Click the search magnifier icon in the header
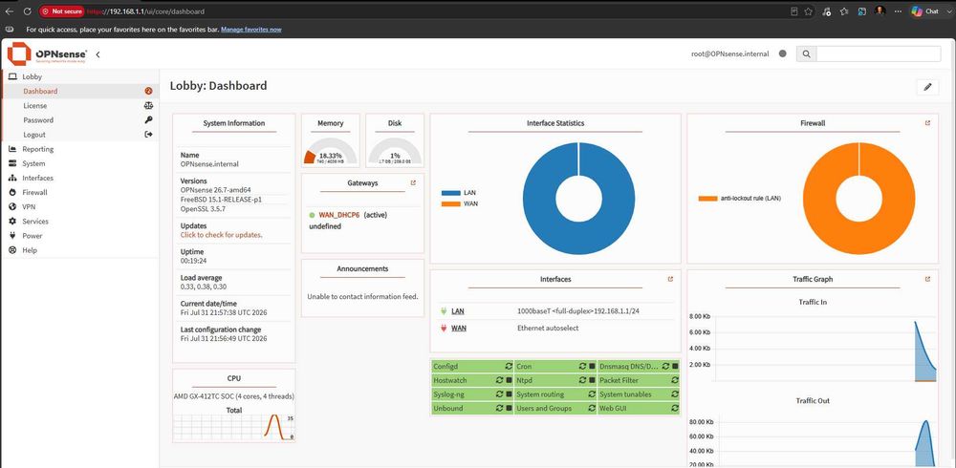The height and width of the screenshot is (468, 956). coord(806,53)
